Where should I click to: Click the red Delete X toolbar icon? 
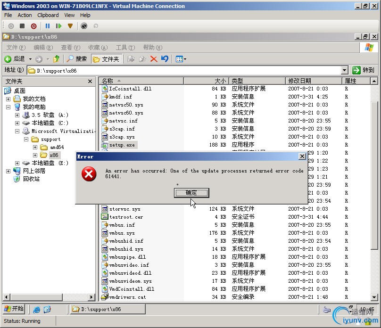154,59
